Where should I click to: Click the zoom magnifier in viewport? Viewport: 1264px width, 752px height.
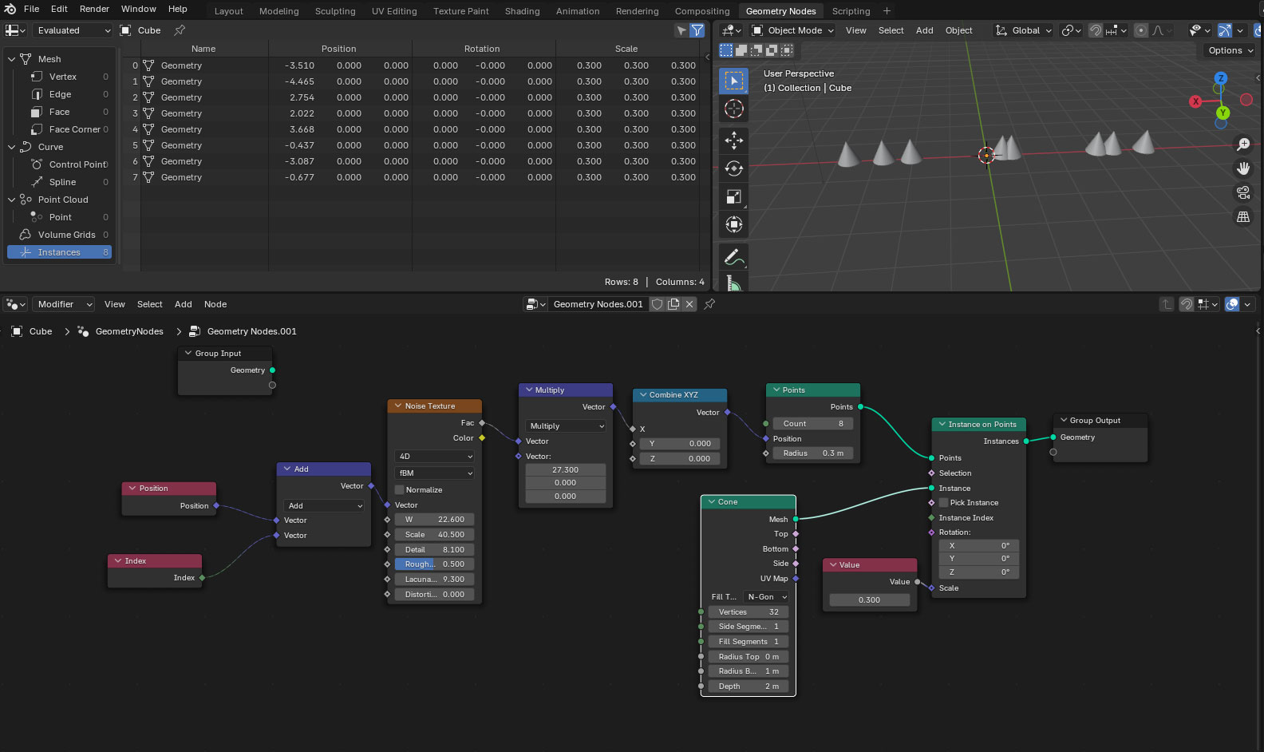coord(1243,144)
